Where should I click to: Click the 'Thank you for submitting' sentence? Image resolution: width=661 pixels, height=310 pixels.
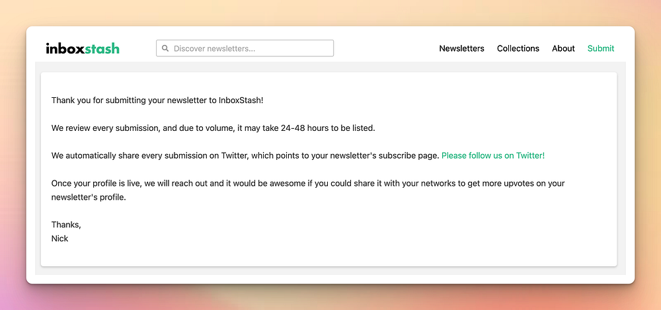coord(157,100)
